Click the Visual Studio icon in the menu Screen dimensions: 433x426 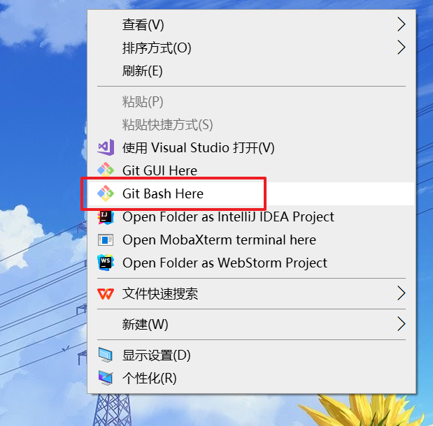[106, 147]
